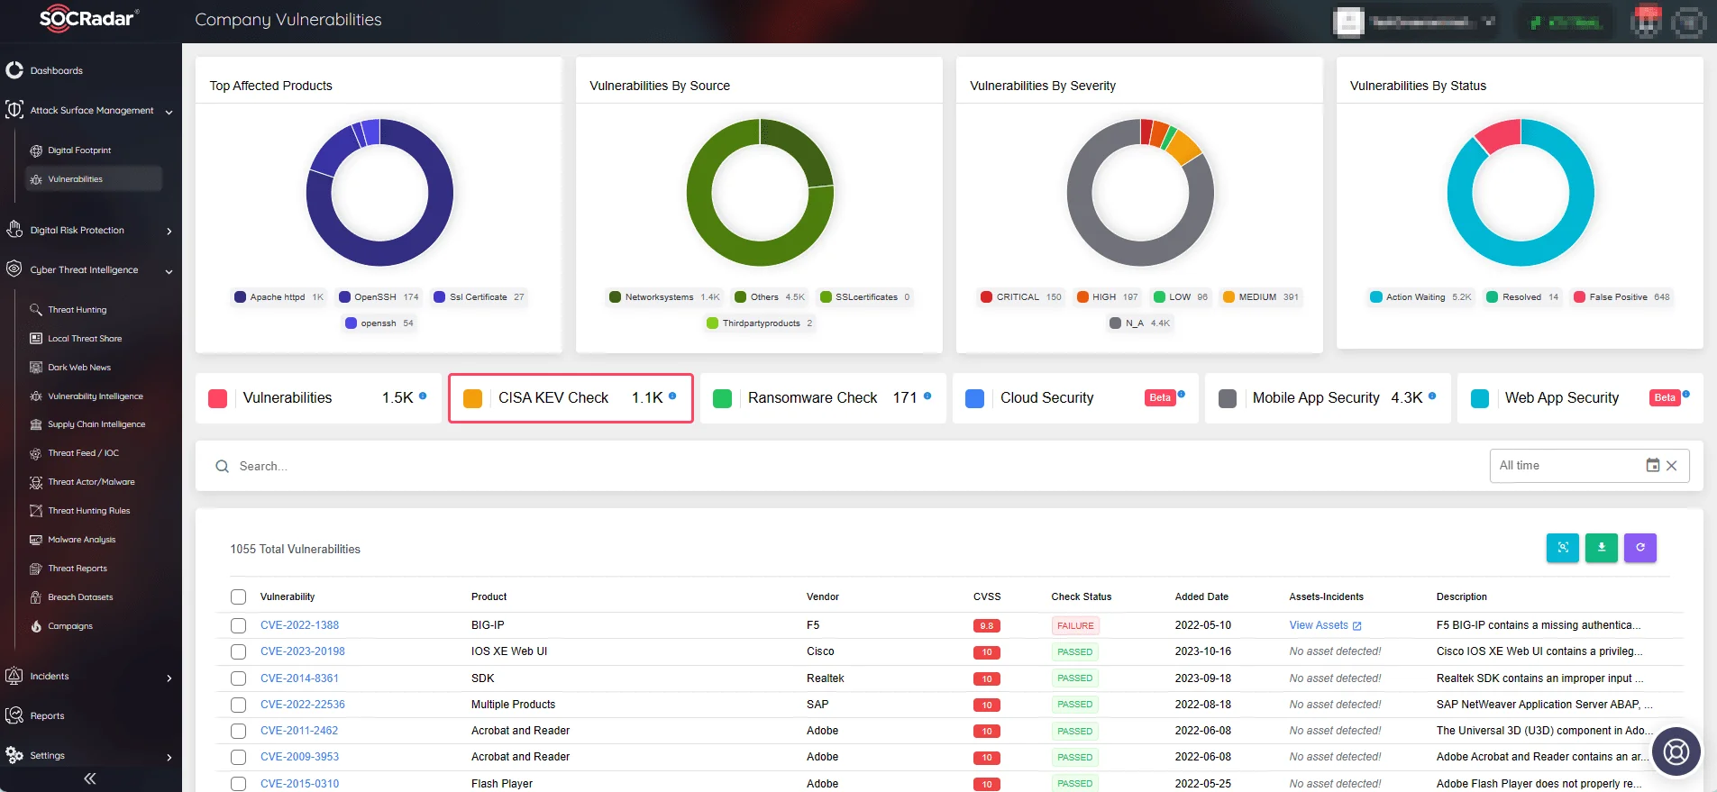
Task: Open the External link icon beside View Assets
Action: click(x=1357, y=625)
